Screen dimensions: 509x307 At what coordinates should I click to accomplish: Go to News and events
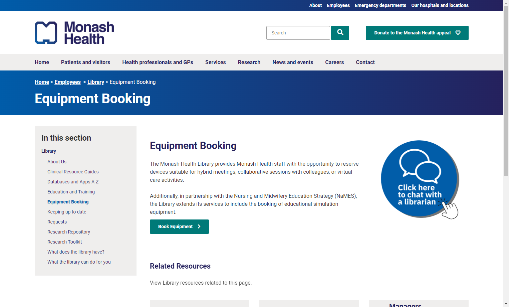[x=293, y=62]
